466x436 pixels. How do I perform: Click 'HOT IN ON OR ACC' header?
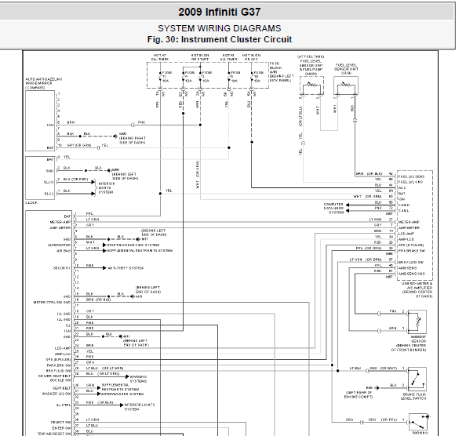pyautogui.click(x=251, y=57)
